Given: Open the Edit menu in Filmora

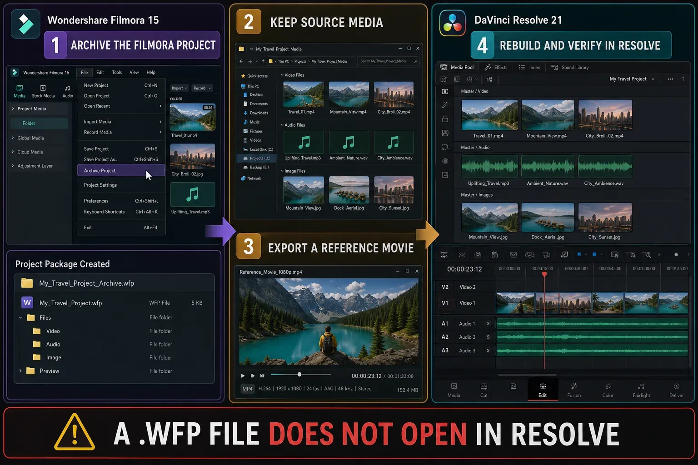Looking at the screenshot, I should 100,72.
